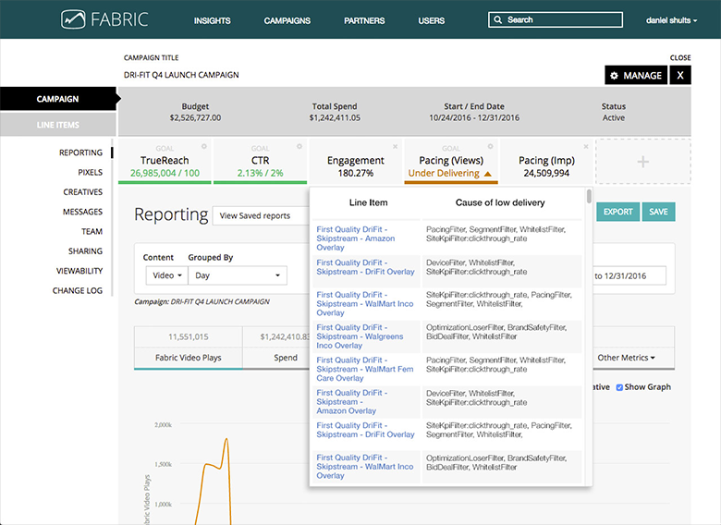Click the Line Item column header
Viewport: 721px width, 525px height.
tap(368, 202)
